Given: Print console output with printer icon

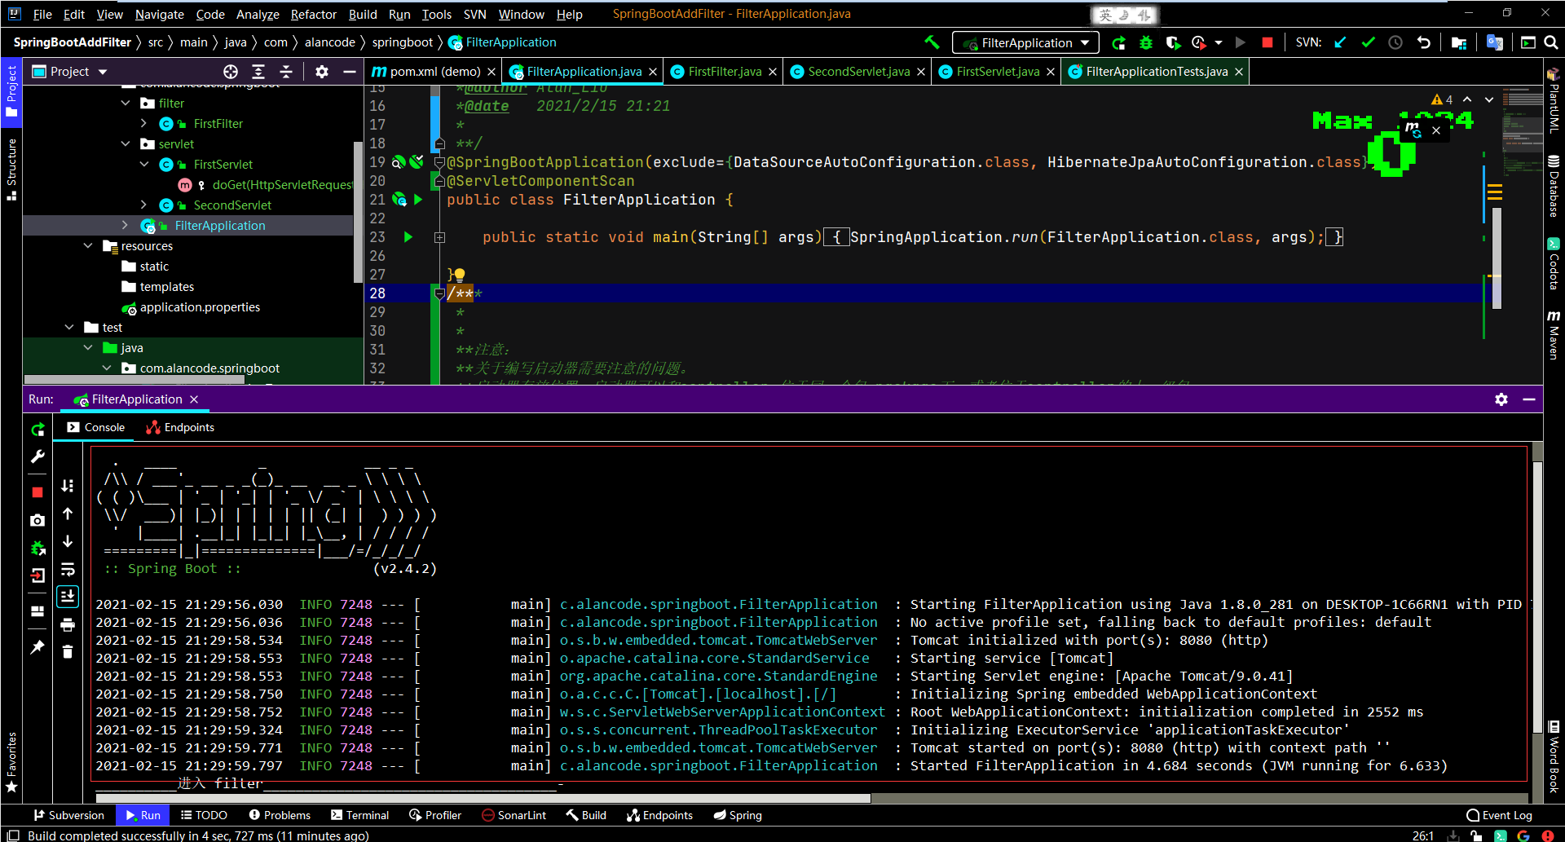Looking at the screenshot, I should (68, 625).
